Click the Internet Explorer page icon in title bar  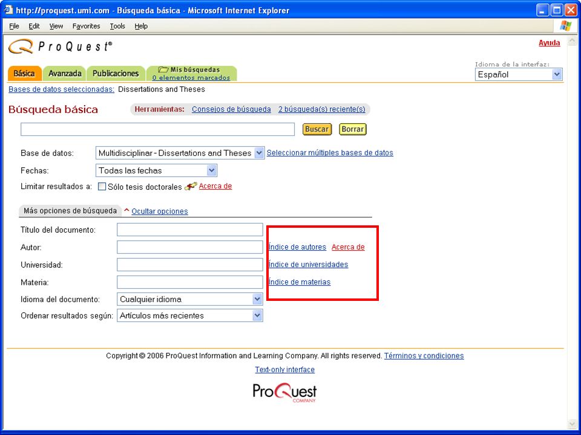(8, 10)
